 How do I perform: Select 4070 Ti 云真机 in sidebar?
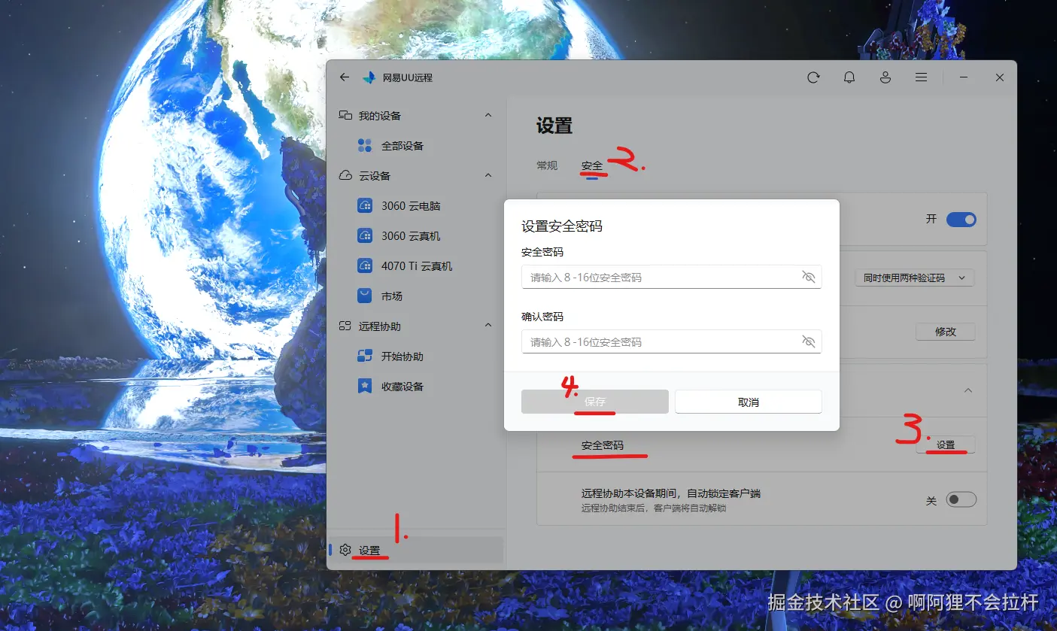pyautogui.click(x=416, y=266)
